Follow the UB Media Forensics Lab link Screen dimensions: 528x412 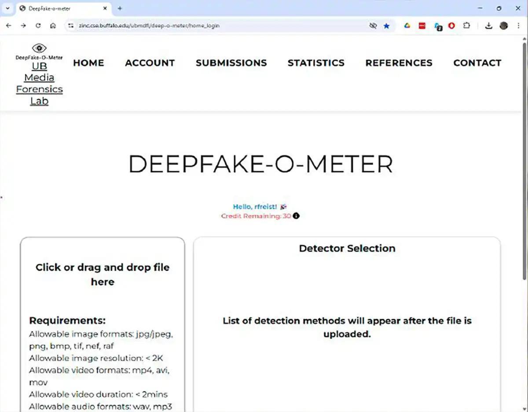39,84
